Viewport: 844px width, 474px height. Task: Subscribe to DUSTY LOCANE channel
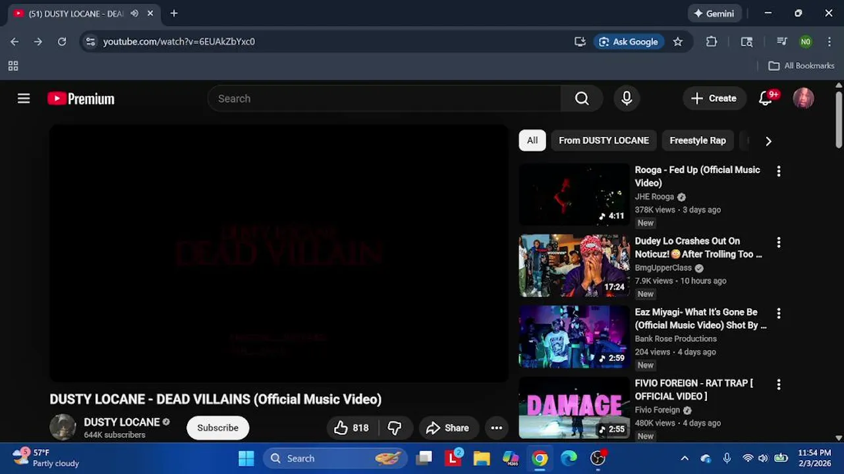(x=217, y=428)
